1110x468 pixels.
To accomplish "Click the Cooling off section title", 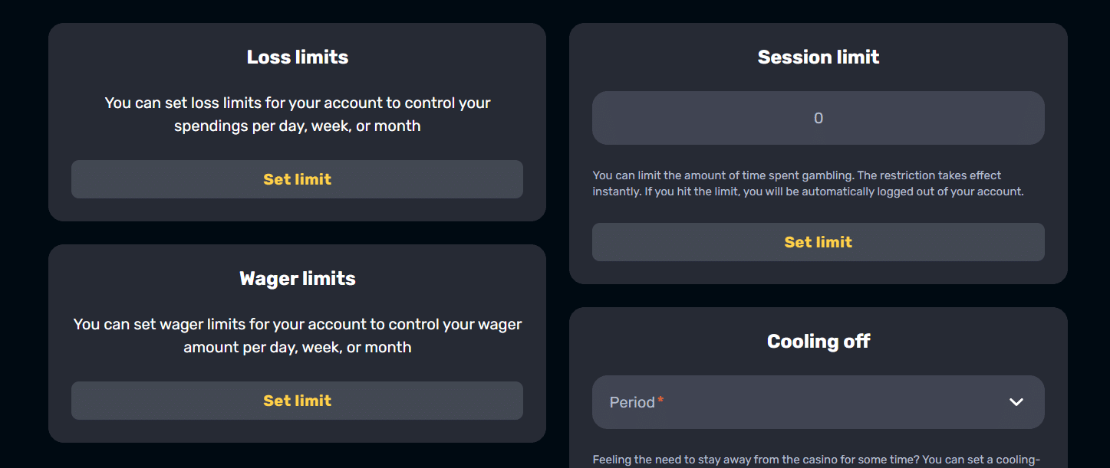I will (818, 340).
